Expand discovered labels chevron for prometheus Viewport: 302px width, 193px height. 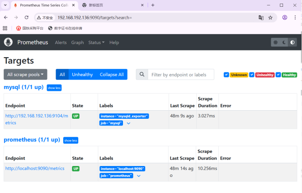click(139, 176)
